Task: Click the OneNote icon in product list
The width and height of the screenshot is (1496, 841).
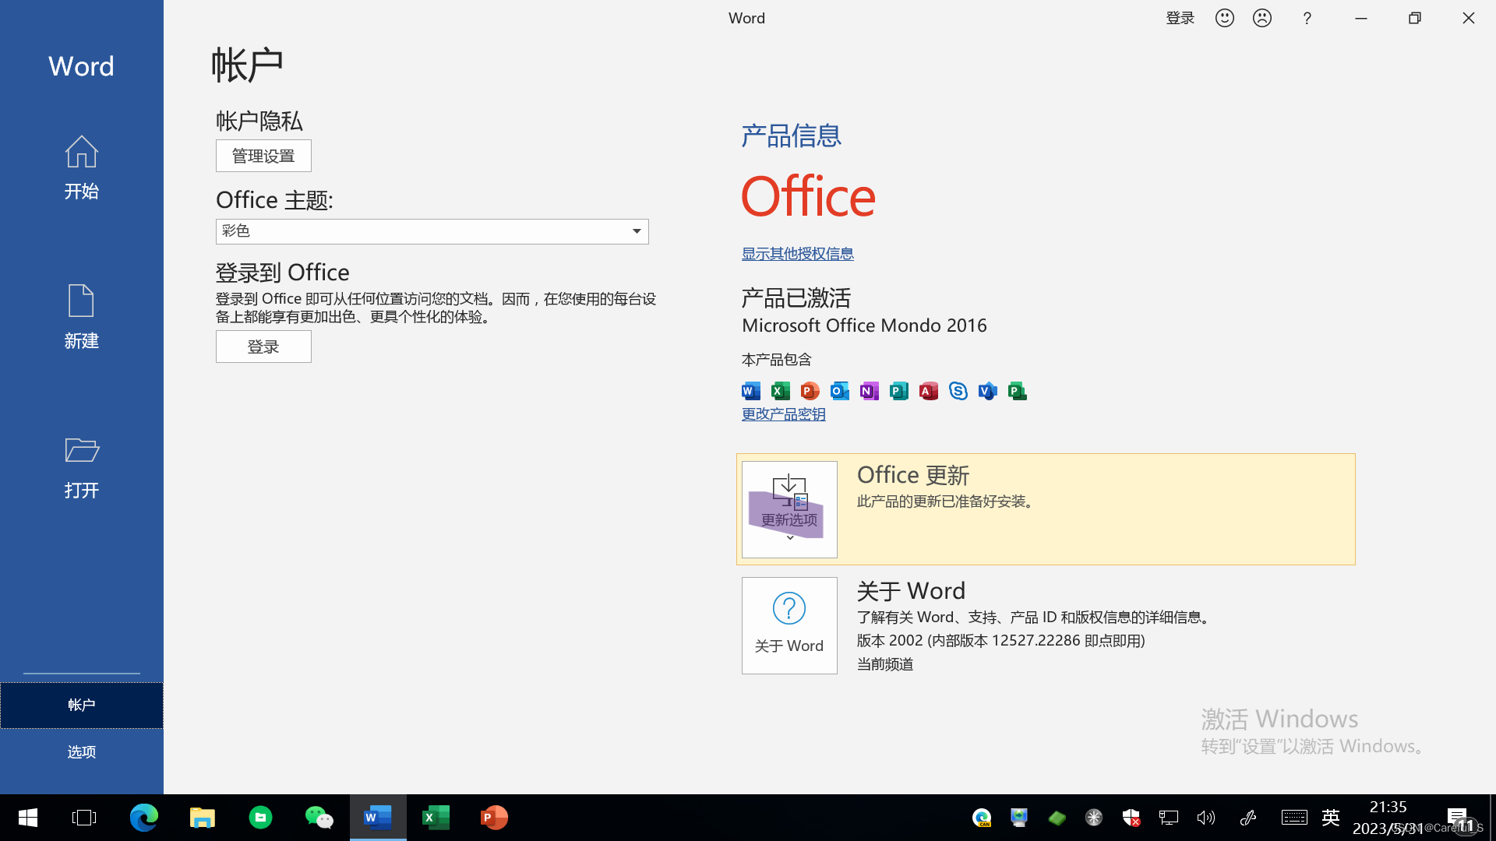Action: pyautogui.click(x=869, y=391)
